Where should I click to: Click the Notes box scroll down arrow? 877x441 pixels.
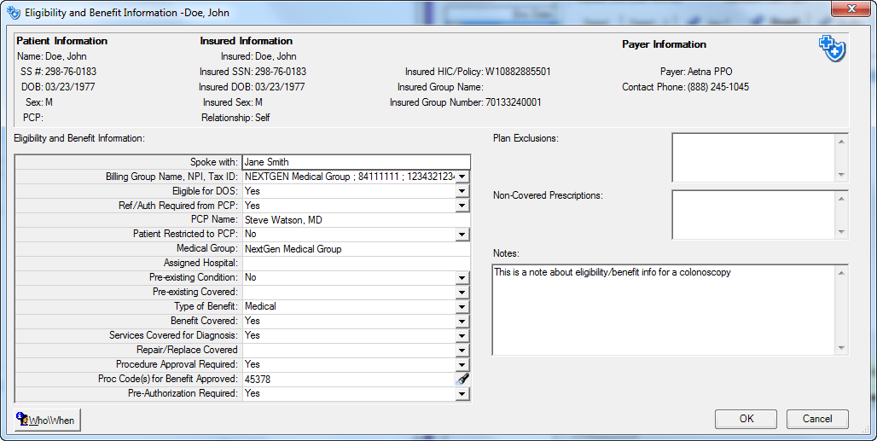(842, 348)
